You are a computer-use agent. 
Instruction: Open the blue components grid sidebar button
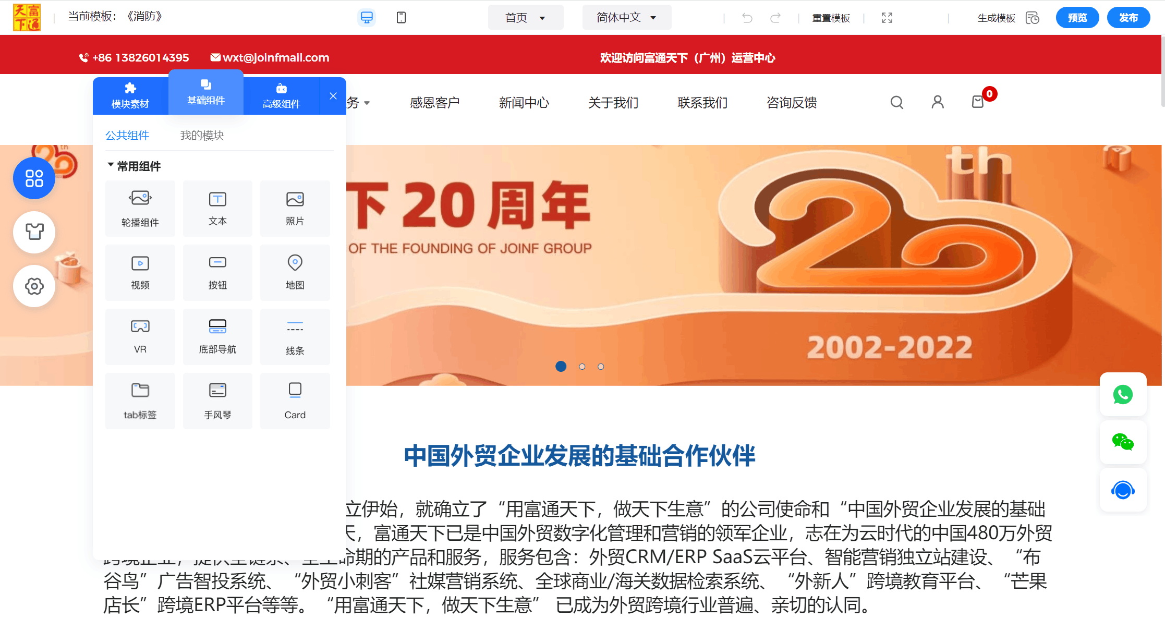(x=34, y=178)
